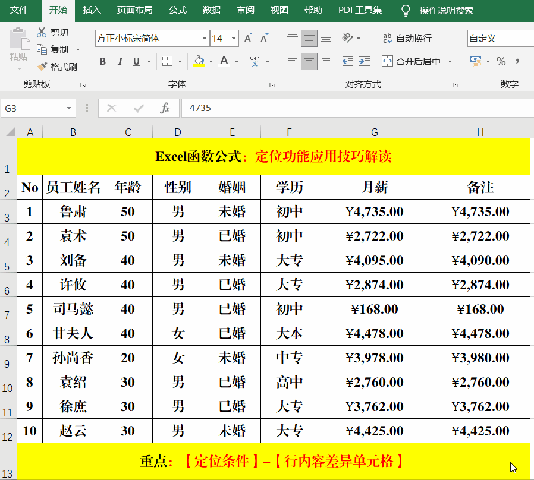The width and height of the screenshot is (534, 480).
Task: Open number format combo box
Action: click(x=500, y=38)
